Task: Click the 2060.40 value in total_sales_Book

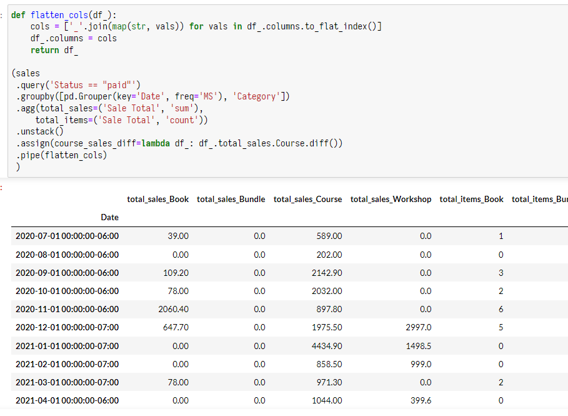Action: [x=175, y=308]
